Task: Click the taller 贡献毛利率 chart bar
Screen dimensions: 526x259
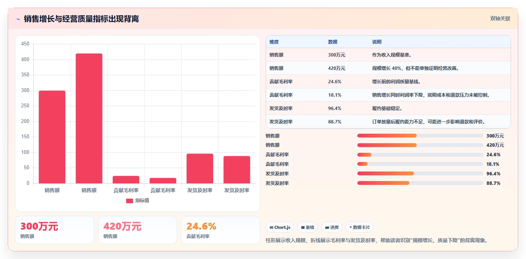Action: click(126, 180)
